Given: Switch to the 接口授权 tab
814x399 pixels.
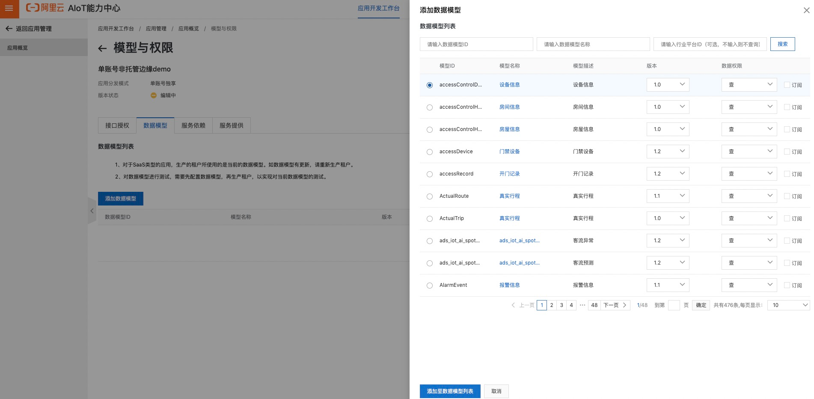Looking at the screenshot, I should [117, 125].
